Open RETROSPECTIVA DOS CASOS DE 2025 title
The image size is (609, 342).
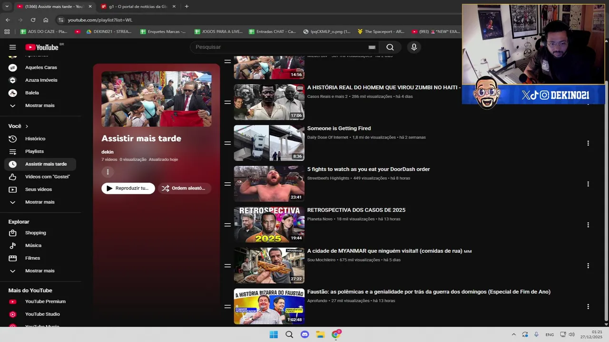356,210
